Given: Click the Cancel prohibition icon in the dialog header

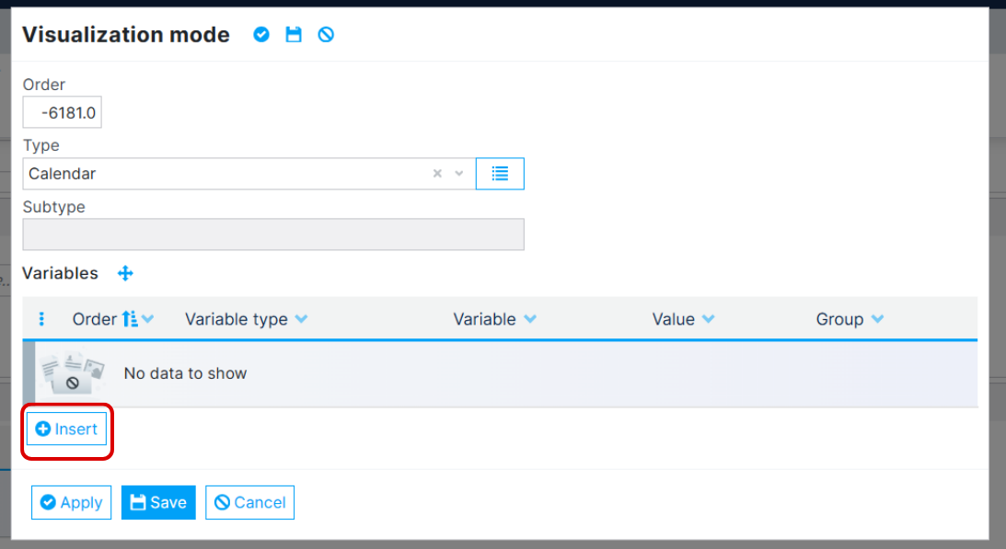Looking at the screenshot, I should coord(326,34).
